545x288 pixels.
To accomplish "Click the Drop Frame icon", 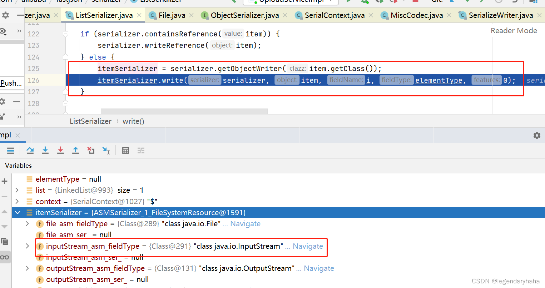I will tap(91, 151).
